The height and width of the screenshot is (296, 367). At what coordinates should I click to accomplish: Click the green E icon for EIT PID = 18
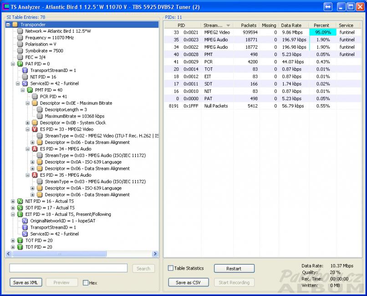20,214
